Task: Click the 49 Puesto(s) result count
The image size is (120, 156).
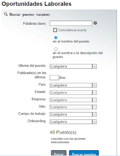Action: coord(63,132)
